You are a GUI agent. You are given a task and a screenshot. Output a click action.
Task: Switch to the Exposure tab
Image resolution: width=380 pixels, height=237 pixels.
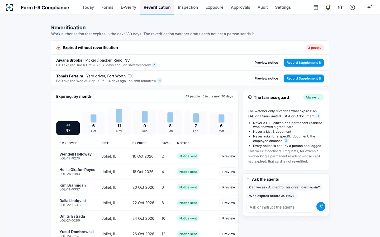tap(215, 7)
